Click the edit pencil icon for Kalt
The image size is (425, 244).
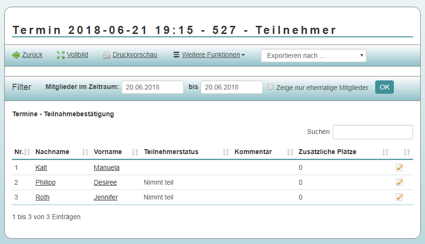click(399, 167)
